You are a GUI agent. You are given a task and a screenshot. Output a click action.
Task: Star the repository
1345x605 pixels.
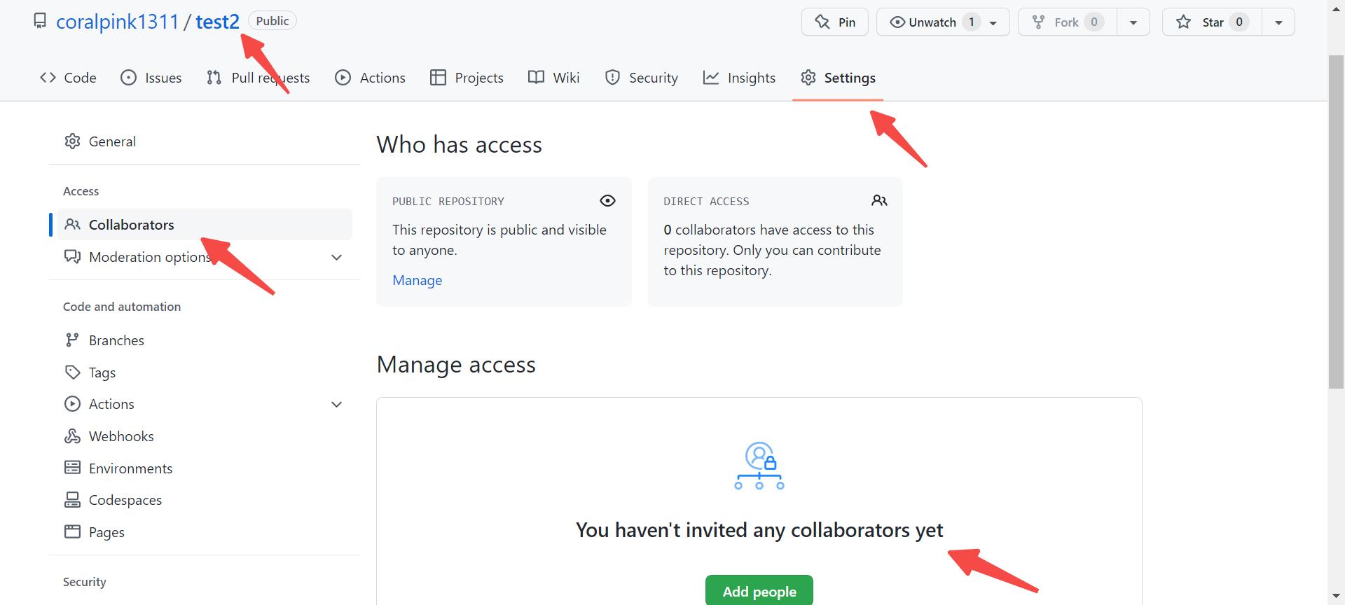click(1212, 22)
